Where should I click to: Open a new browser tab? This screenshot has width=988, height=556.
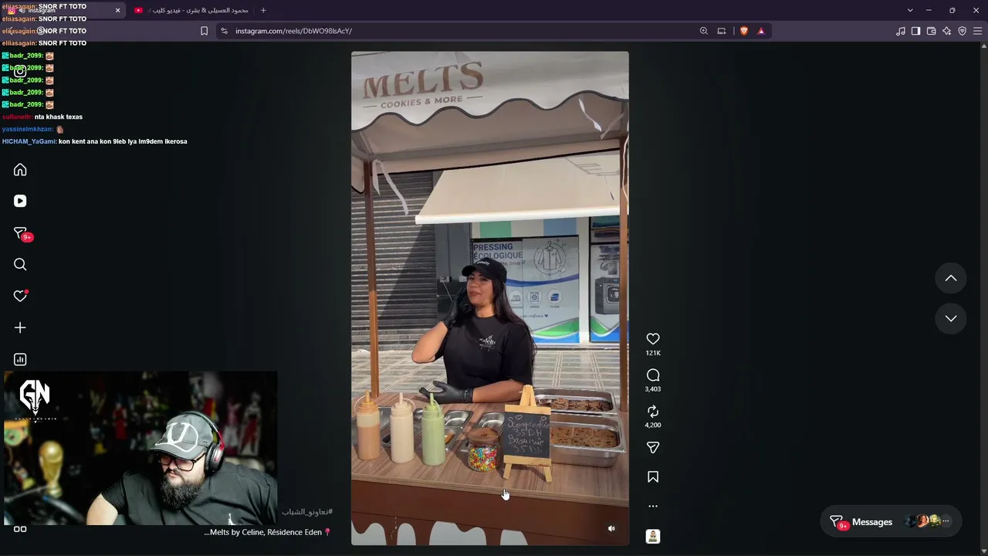coord(263,10)
